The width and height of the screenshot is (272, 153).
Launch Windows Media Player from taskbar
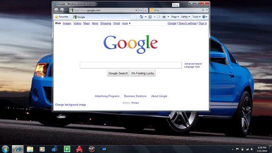point(42,149)
